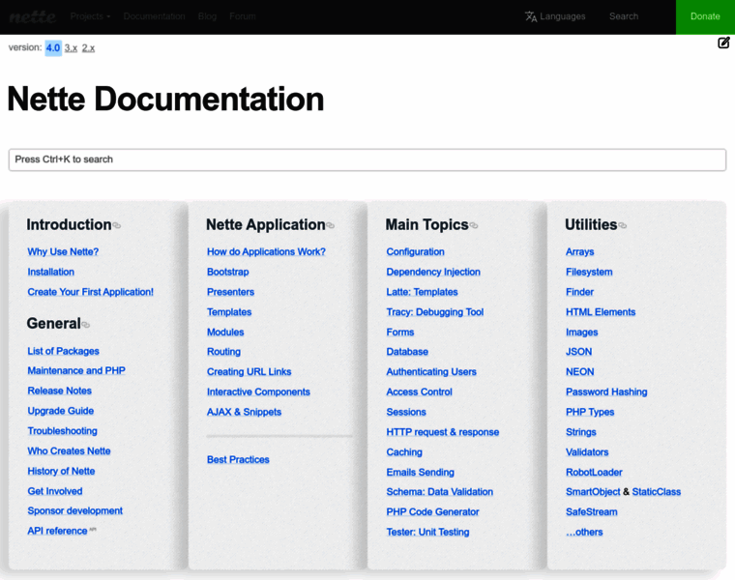Screen dimensions: 735x580
Task: Open the Access Control link
Action: (419, 392)
